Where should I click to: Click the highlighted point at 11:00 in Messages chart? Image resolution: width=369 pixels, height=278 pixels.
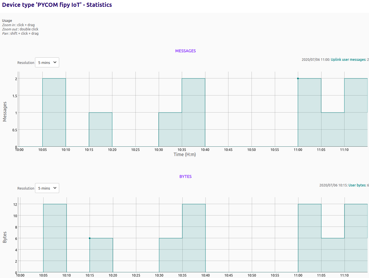298,78
